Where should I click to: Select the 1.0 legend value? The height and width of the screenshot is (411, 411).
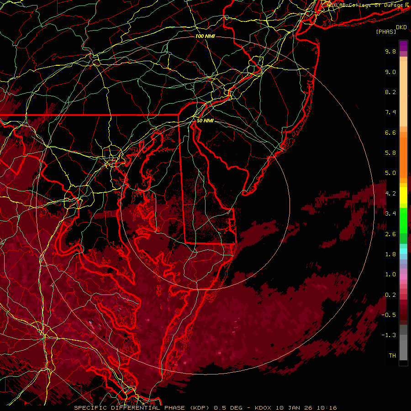click(390, 274)
